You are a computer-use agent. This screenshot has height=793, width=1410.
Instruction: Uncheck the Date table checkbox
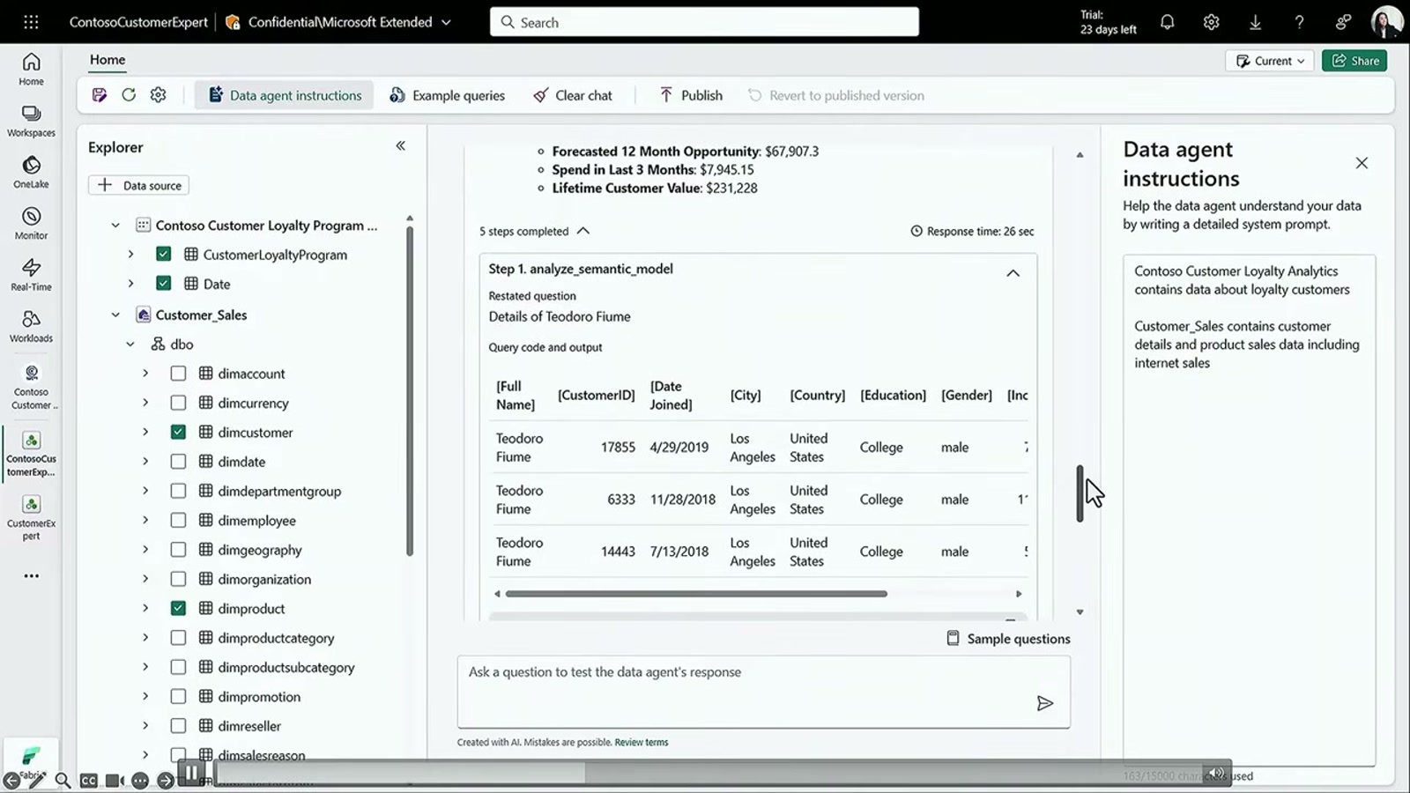[163, 283]
